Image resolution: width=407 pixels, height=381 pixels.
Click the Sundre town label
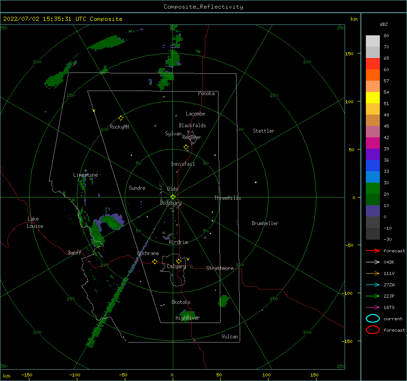coord(137,188)
